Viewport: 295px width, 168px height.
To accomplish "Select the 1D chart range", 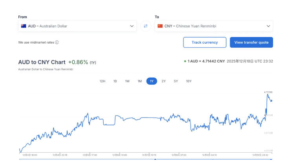I will pos(115,81).
